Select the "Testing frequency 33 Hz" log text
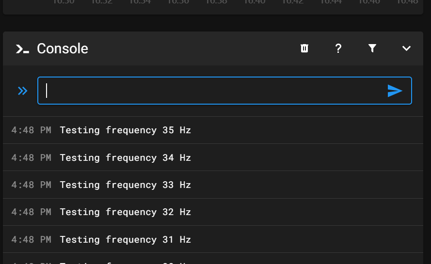Screen dimensions: 431x264 (126, 185)
